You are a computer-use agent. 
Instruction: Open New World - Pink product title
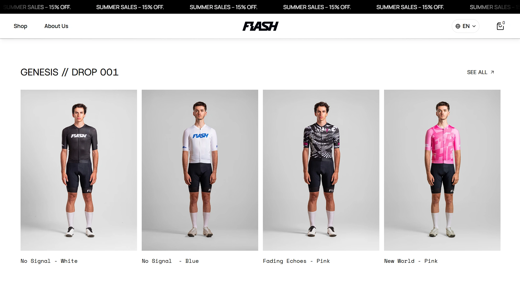(x=411, y=261)
